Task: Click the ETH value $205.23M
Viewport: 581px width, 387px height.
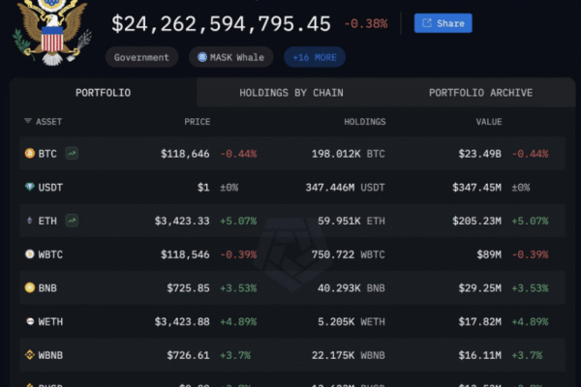Action: pos(476,222)
